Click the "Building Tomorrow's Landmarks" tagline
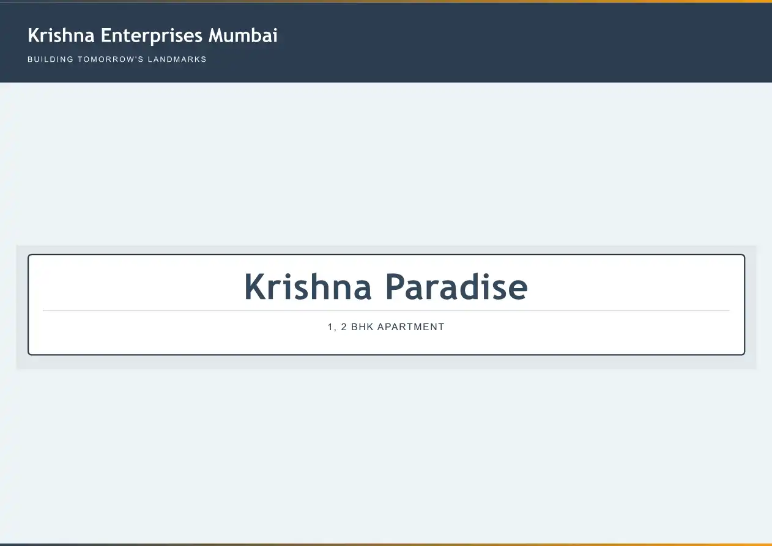The image size is (772, 546). [x=117, y=59]
